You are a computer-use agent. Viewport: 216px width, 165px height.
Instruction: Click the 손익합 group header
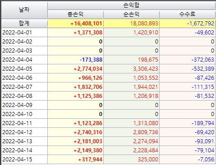click(x=131, y=5)
